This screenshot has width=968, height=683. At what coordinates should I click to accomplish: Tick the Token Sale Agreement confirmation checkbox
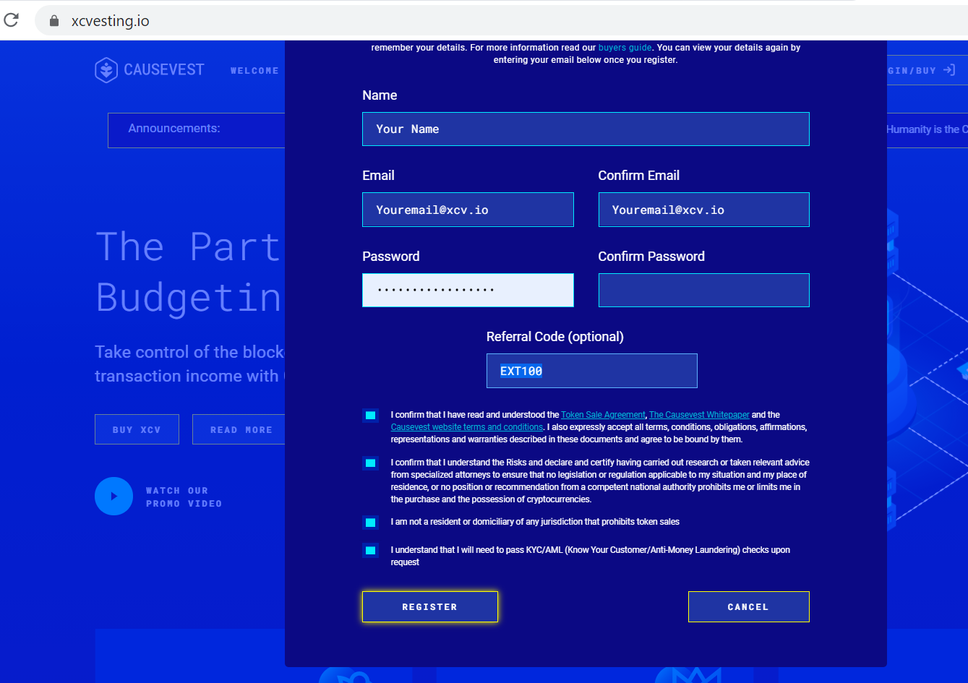[x=370, y=415]
